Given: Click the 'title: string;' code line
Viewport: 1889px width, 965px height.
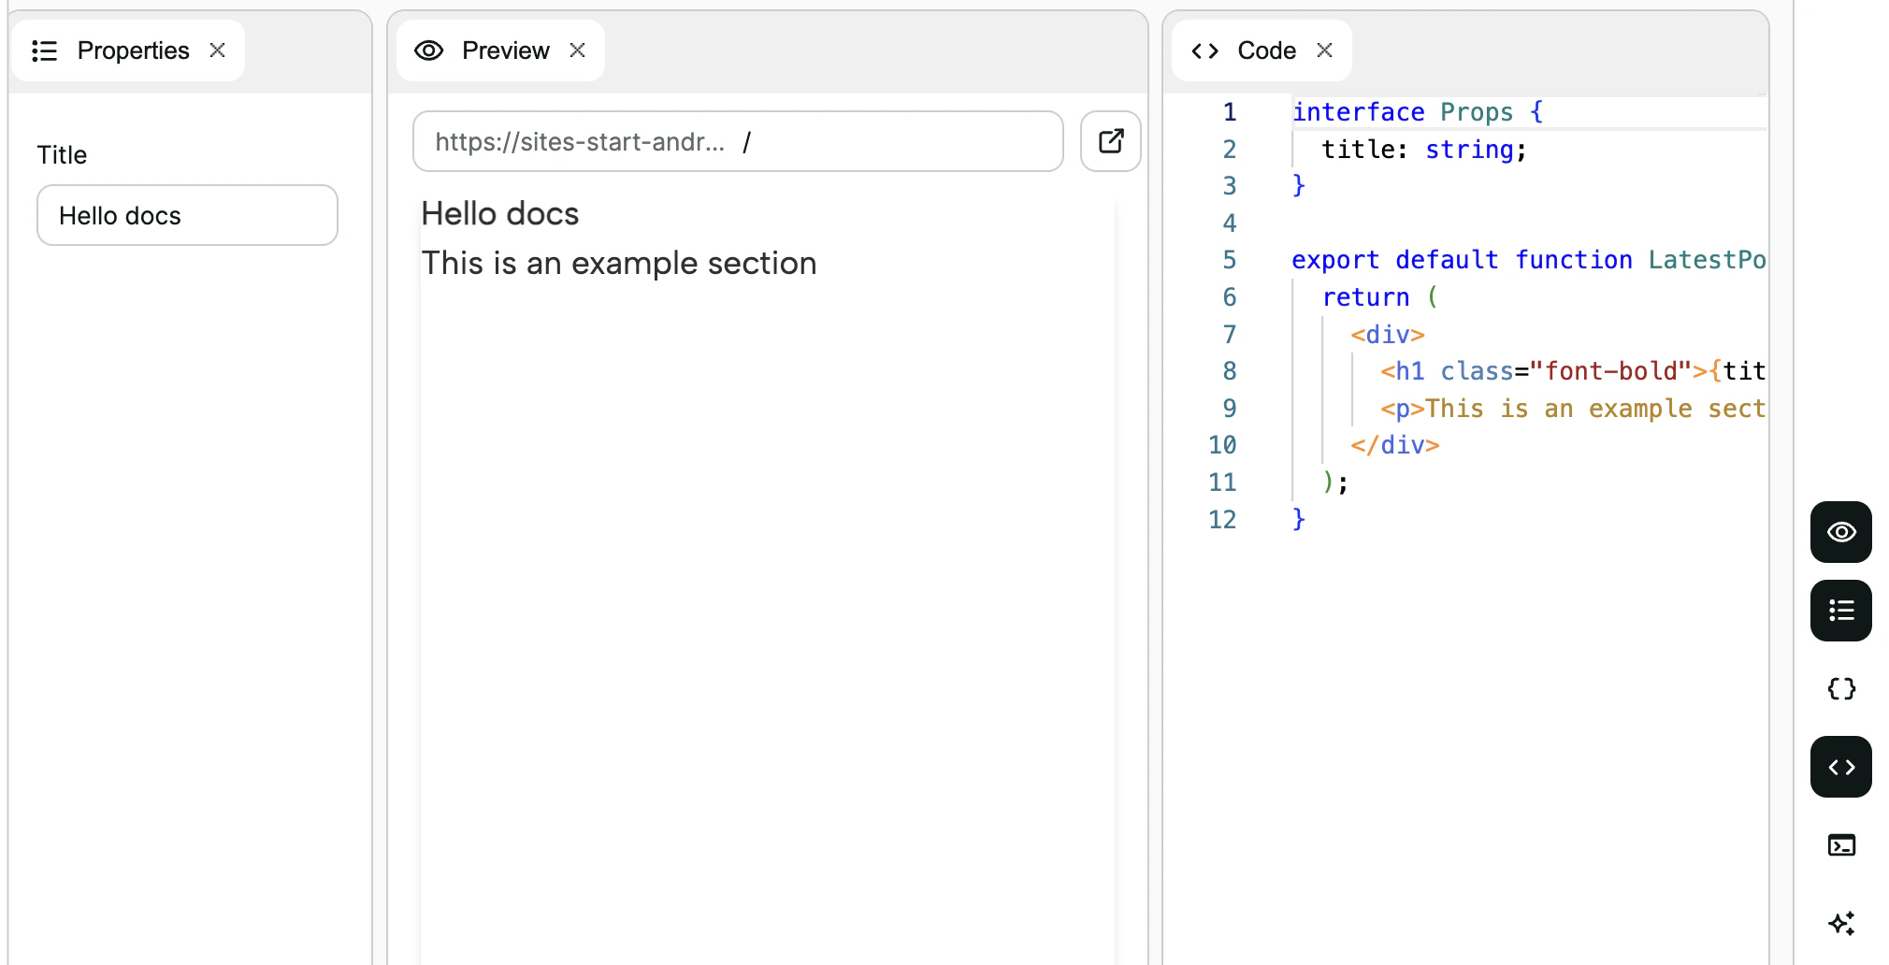Looking at the screenshot, I should (1424, 150).
